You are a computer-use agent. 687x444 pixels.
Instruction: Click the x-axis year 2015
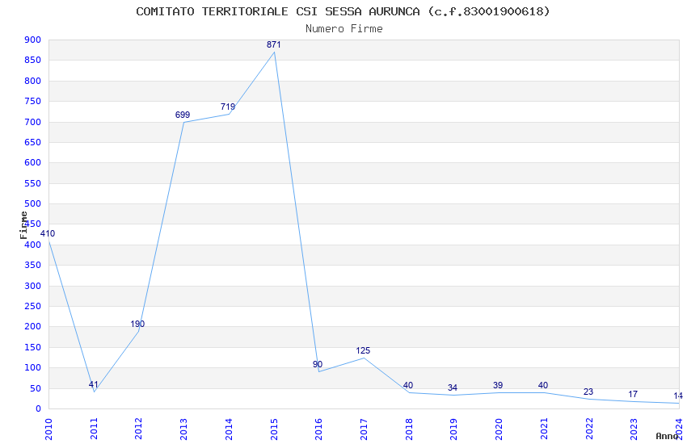click(x=274, y=429)
